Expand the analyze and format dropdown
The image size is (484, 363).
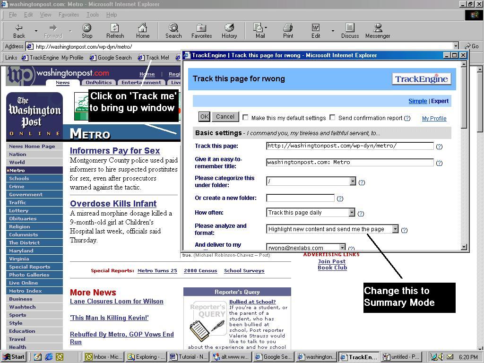(x=396, y=229)
